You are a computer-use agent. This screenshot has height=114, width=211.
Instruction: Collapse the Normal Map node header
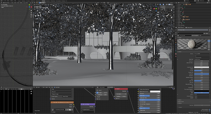tap(82, 104)
